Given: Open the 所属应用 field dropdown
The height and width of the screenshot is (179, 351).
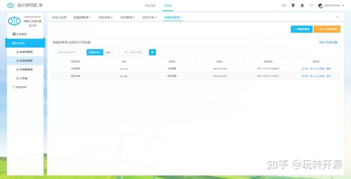Looking at the screenshot, I should [x=95, y=52].
